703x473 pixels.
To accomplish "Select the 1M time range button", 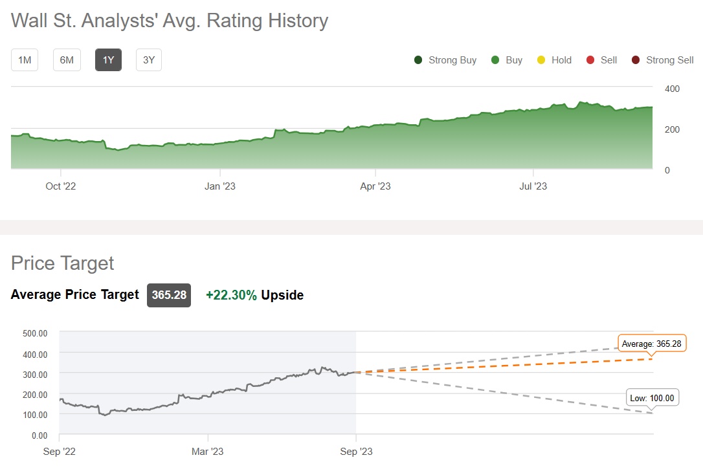I will click(25, 60).
